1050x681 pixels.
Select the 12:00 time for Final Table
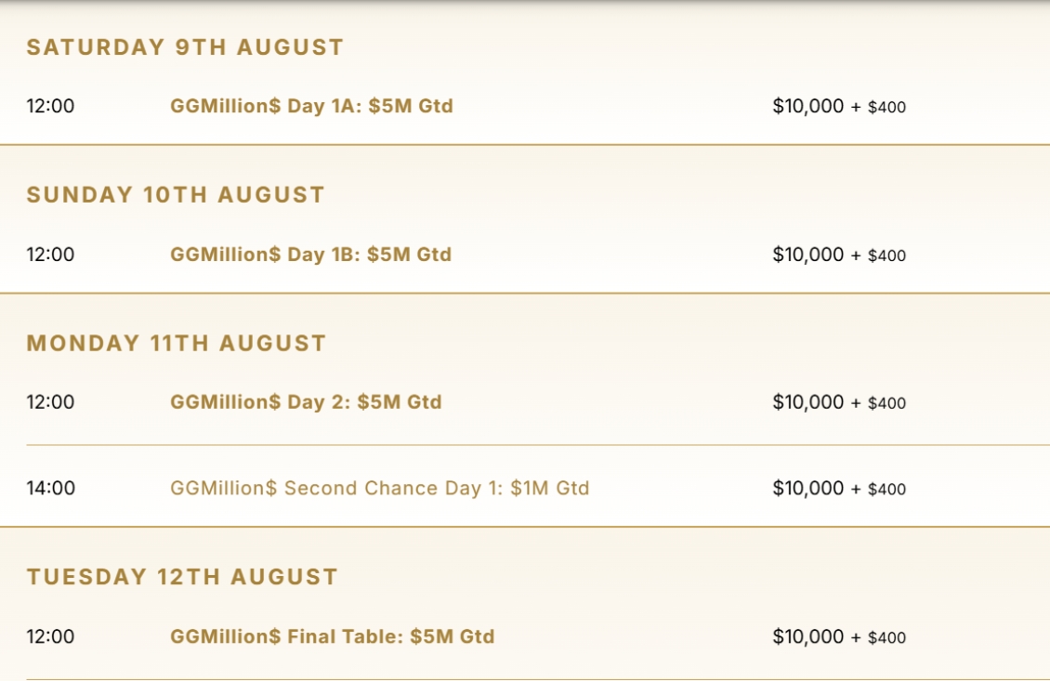[50, 636]
